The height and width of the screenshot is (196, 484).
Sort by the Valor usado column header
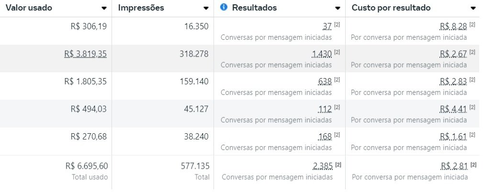click(29, 8)
